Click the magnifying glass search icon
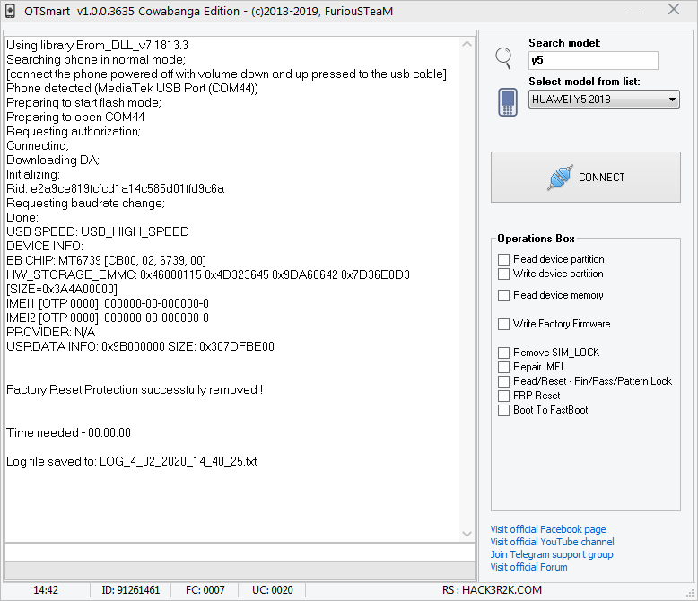 tap(504, 58)
